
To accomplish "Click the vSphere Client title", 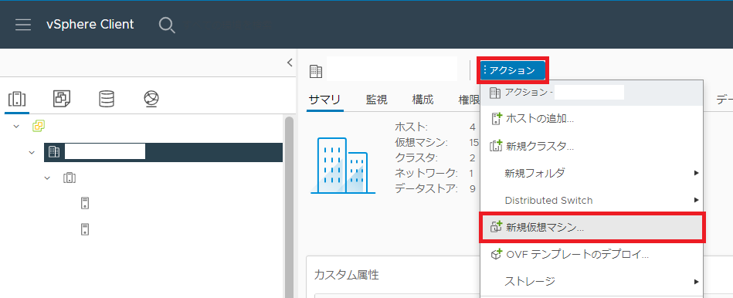I will coord(90,24).
